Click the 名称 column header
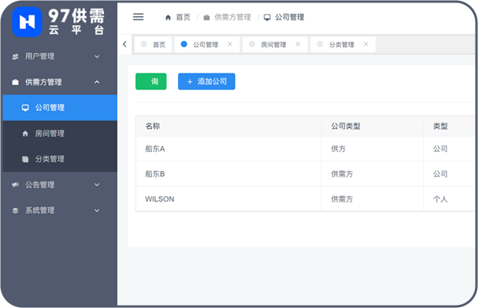The height and width of the screenshot is (308, 478). 153,126
